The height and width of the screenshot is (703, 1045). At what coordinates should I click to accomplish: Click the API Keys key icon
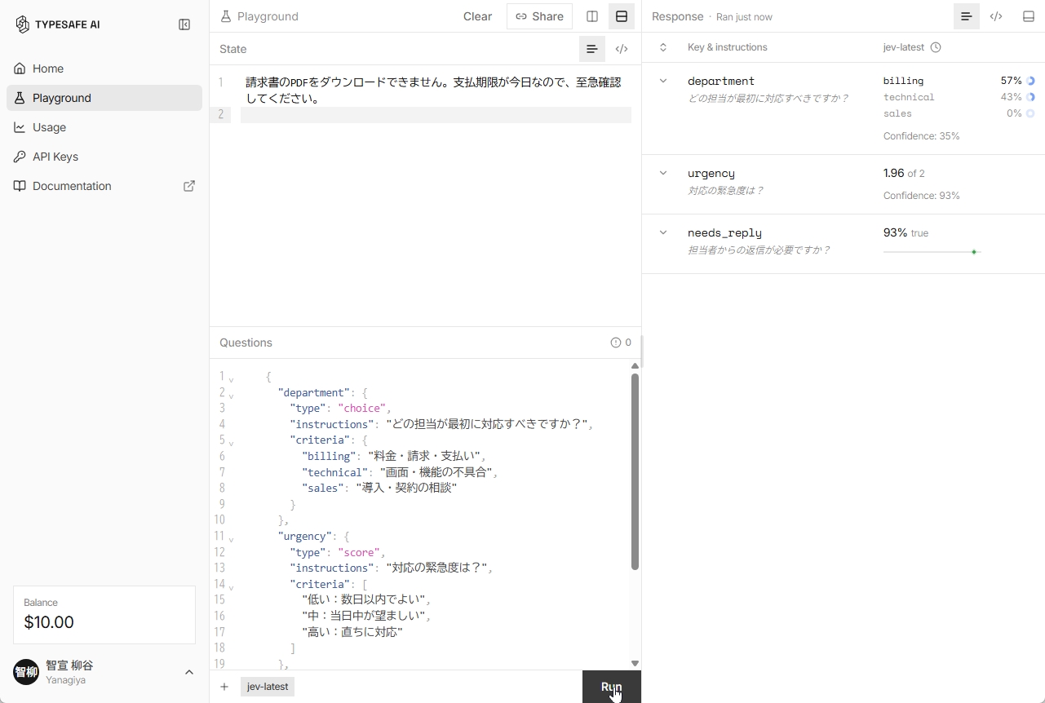(x=20, y=157)
